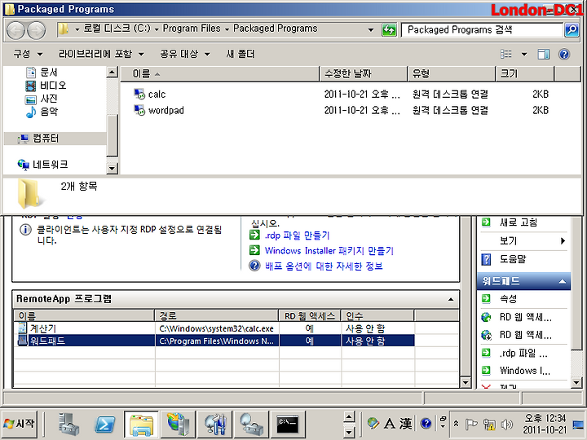587x440 pixels.
Task: Expand Program Files breadcrumb arrow
Action: (227, 29)
